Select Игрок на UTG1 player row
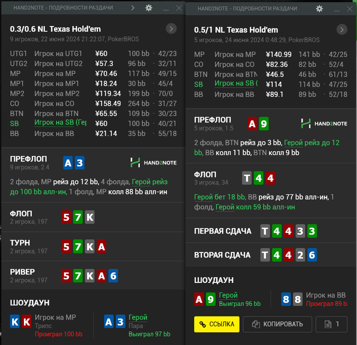Image resolution: width=357 pixels, height=345 pixels. (93, 53)
